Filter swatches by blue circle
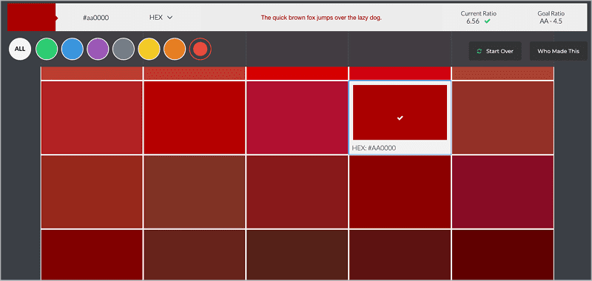The height and width of the screenshot is (281, 592). pos(72,49)
